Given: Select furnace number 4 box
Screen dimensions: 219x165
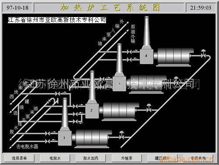Looking at the screenshot, I should pyautogui.click(x=146, y=56).
